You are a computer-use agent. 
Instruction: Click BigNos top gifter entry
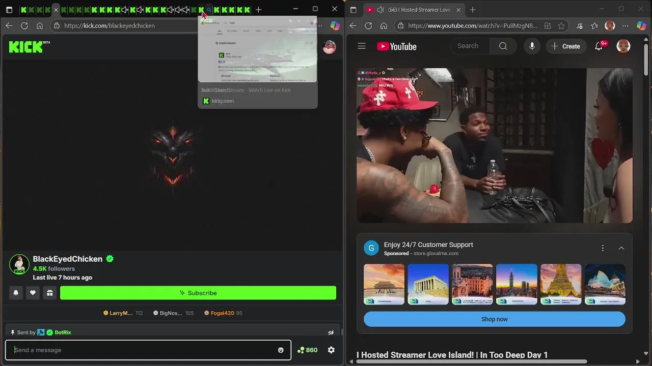173,313
